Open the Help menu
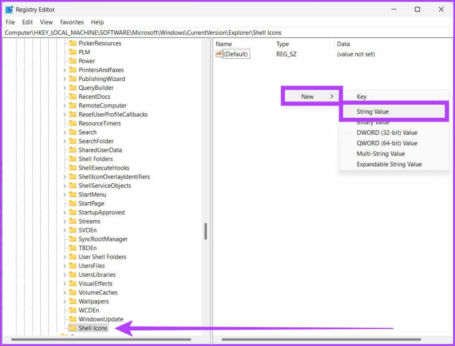Image resolution: width=455 pixels, height=346 pixels. coord(97,22)
